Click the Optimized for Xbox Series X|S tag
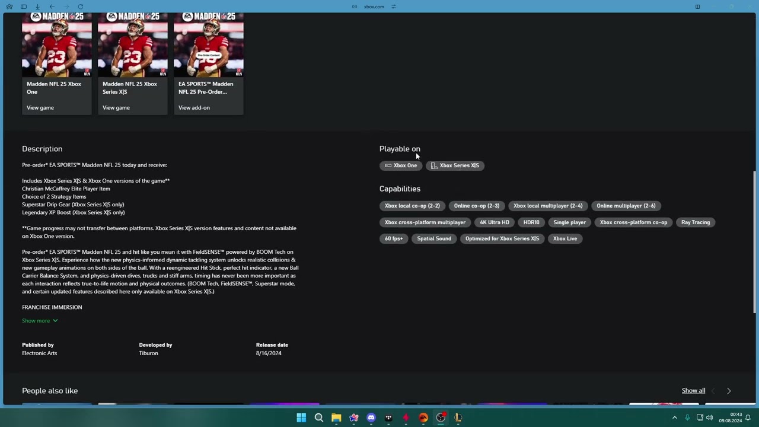759x427 pixels. coord(502,238)
